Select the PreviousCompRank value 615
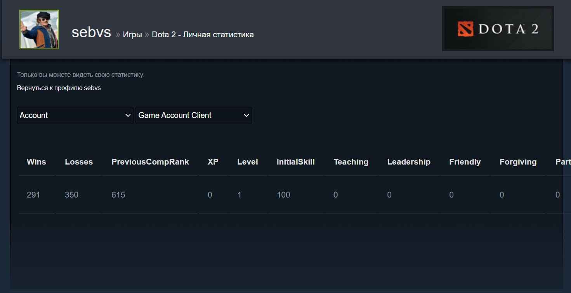 (x=118, y=195)
